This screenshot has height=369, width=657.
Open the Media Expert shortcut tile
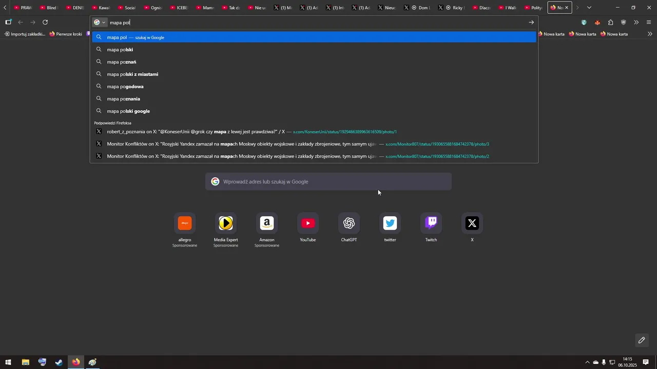click(226, 223)
